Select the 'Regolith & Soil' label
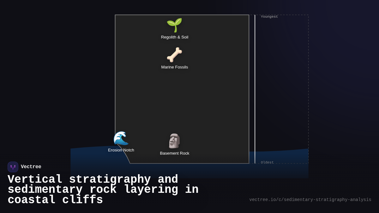 pos(174,37)
